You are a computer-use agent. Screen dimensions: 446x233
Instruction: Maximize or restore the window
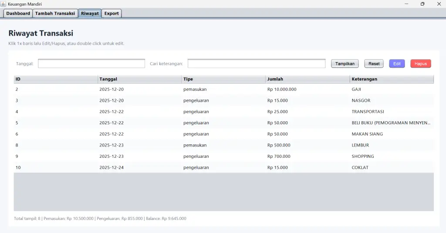422,4
